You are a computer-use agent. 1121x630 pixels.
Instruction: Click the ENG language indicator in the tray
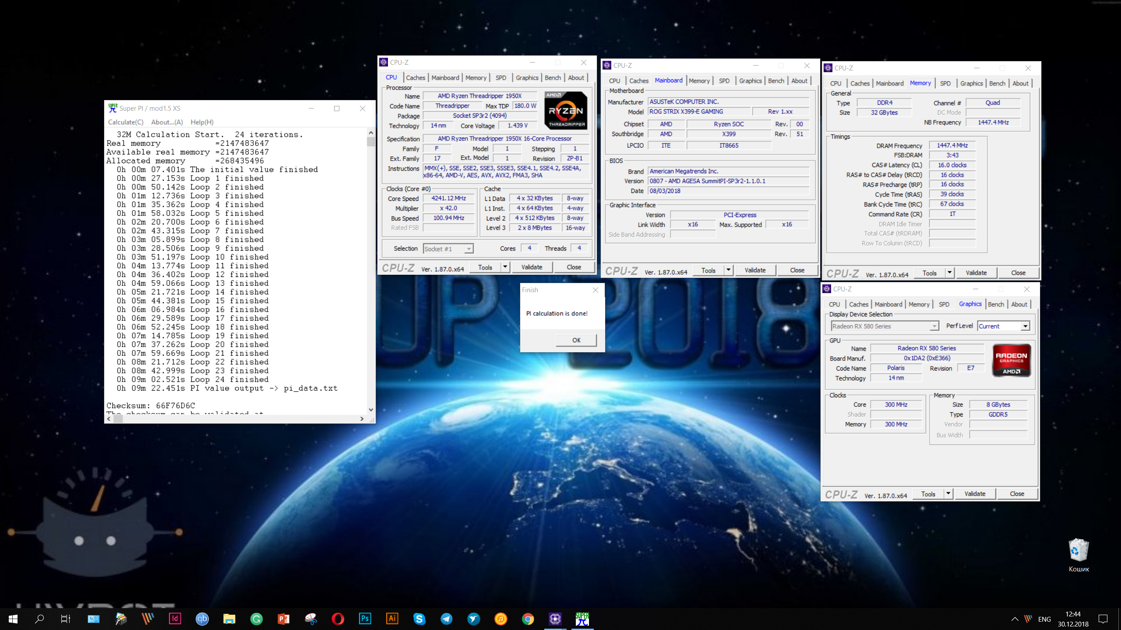click(x=1044, y=619)
